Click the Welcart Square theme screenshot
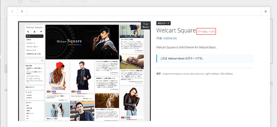 [84, 71]
